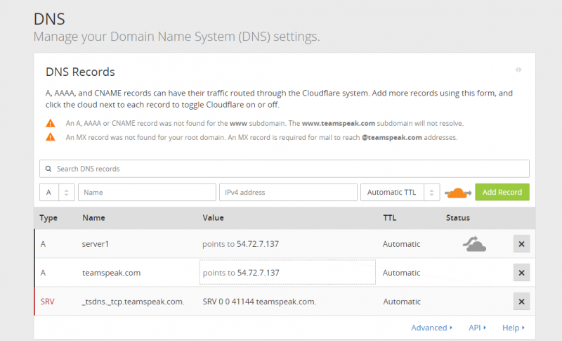Click the Search DNS records field
Screen dimensions: 562x341
pyautogui.click(x=285, y=169)
